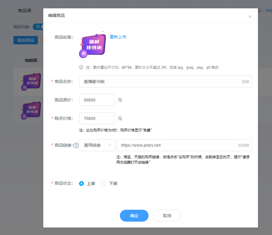Click the info icon beside image size note
Viewport: 272px width, 235px height.
tap(81, 67)
